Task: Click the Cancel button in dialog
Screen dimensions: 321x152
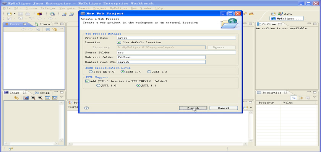Action: [224, 108]
